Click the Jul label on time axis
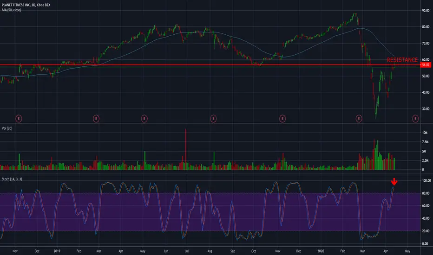 (x=187, y=251)
